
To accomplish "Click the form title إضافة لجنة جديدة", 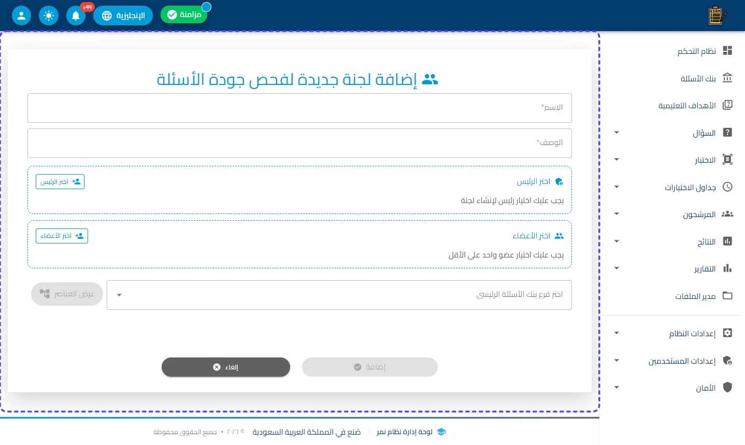I will [x=287, y=79].
